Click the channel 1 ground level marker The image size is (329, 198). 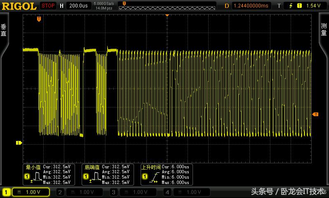click(19, 143)
